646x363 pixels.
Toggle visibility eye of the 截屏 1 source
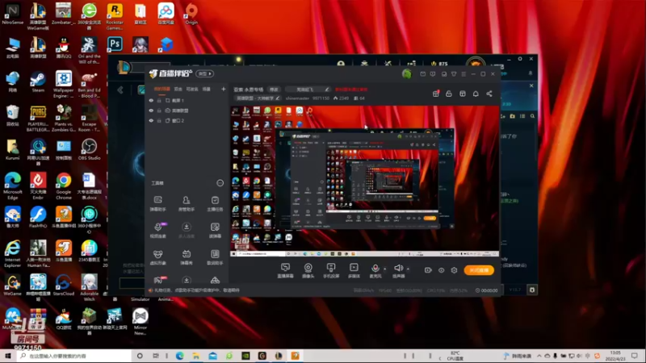click(x=151, y=100)
